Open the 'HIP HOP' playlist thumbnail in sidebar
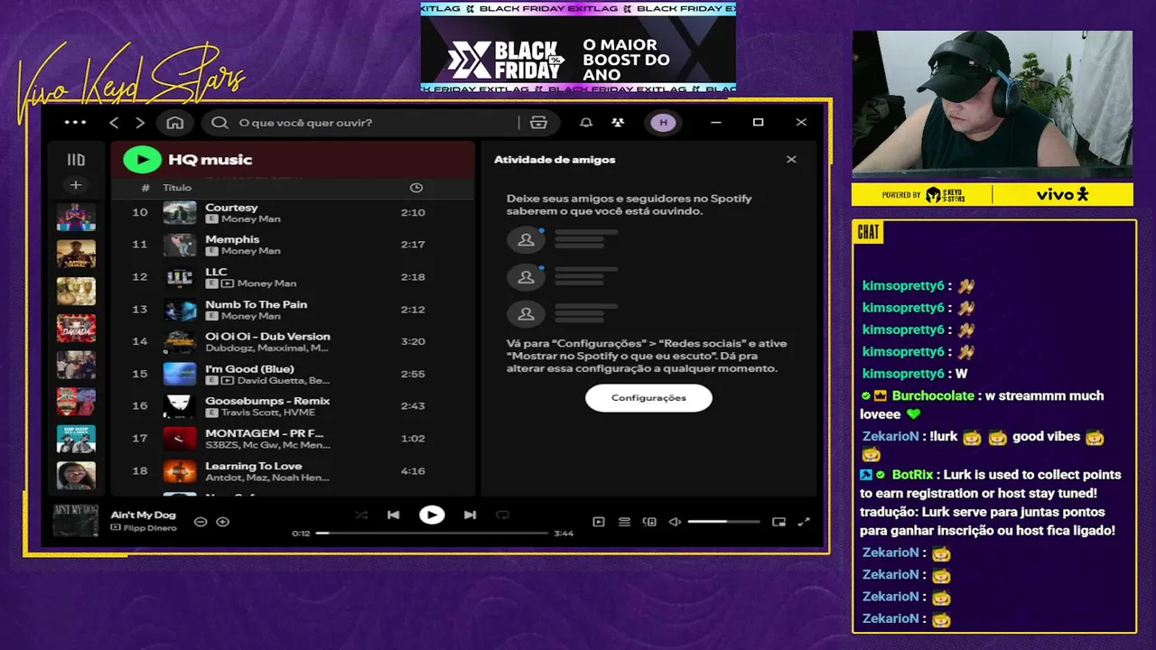 (76, 439)
